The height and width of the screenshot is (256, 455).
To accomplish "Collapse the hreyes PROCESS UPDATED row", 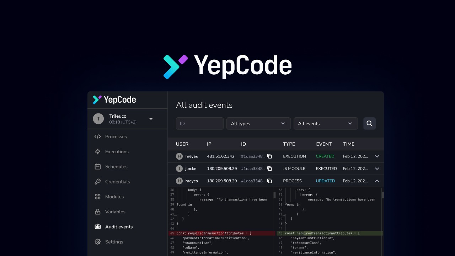I will tap(377, 181).
